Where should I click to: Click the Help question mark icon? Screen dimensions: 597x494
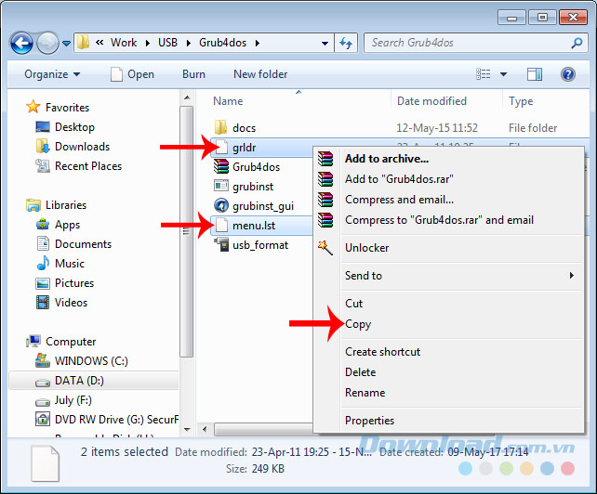pyautogui.click(x=567, y=74)
